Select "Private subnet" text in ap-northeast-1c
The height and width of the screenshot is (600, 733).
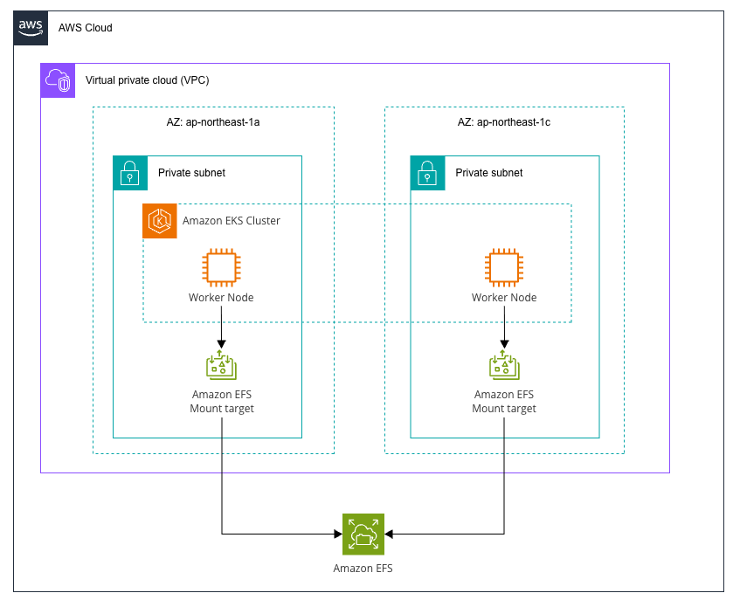click(x=489, y=173)
